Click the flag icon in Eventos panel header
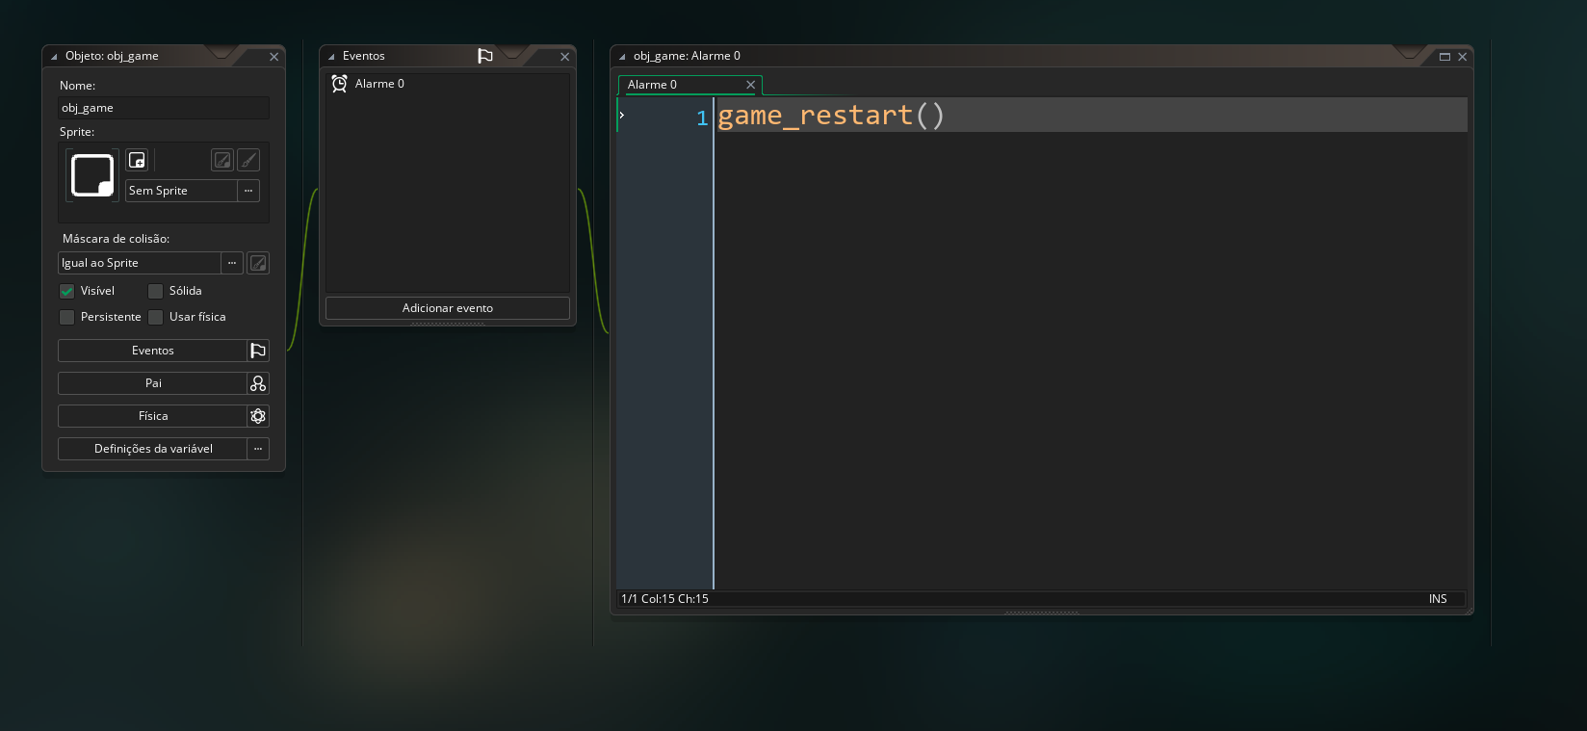This screenshot has width=1587, height=731. point(485,56)
